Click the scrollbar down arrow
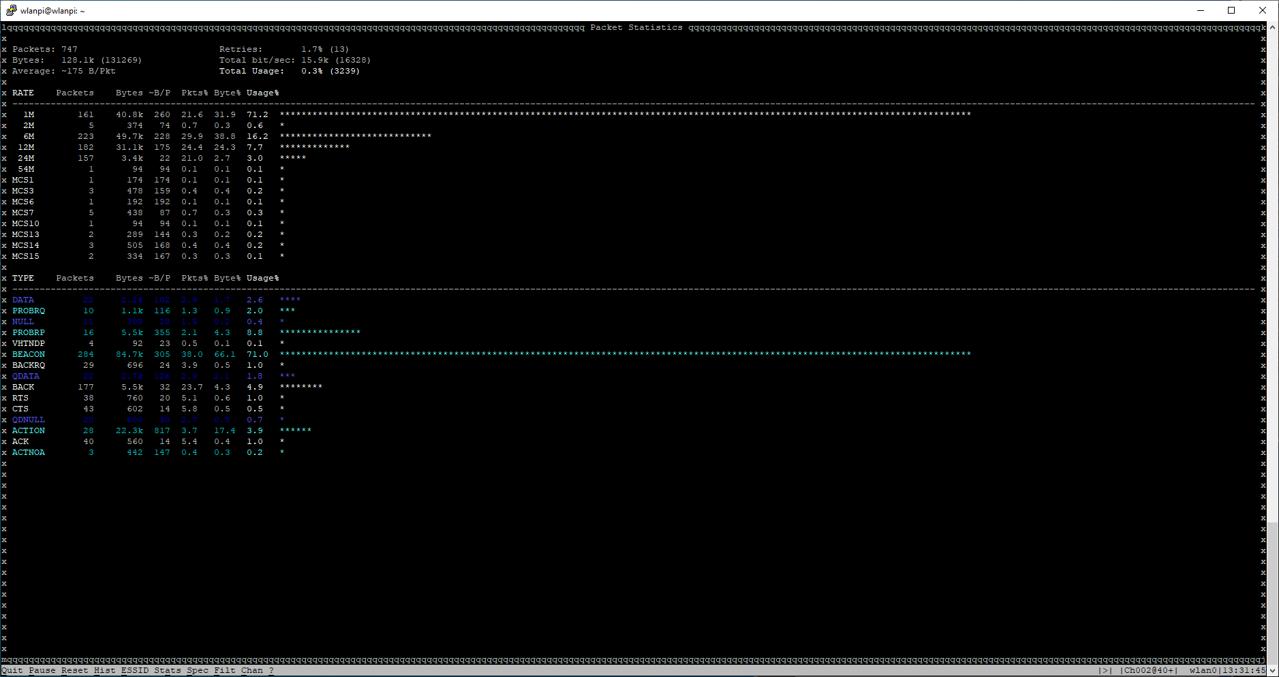Screen dimensions: 1279x677 (x=1273, y=670)
